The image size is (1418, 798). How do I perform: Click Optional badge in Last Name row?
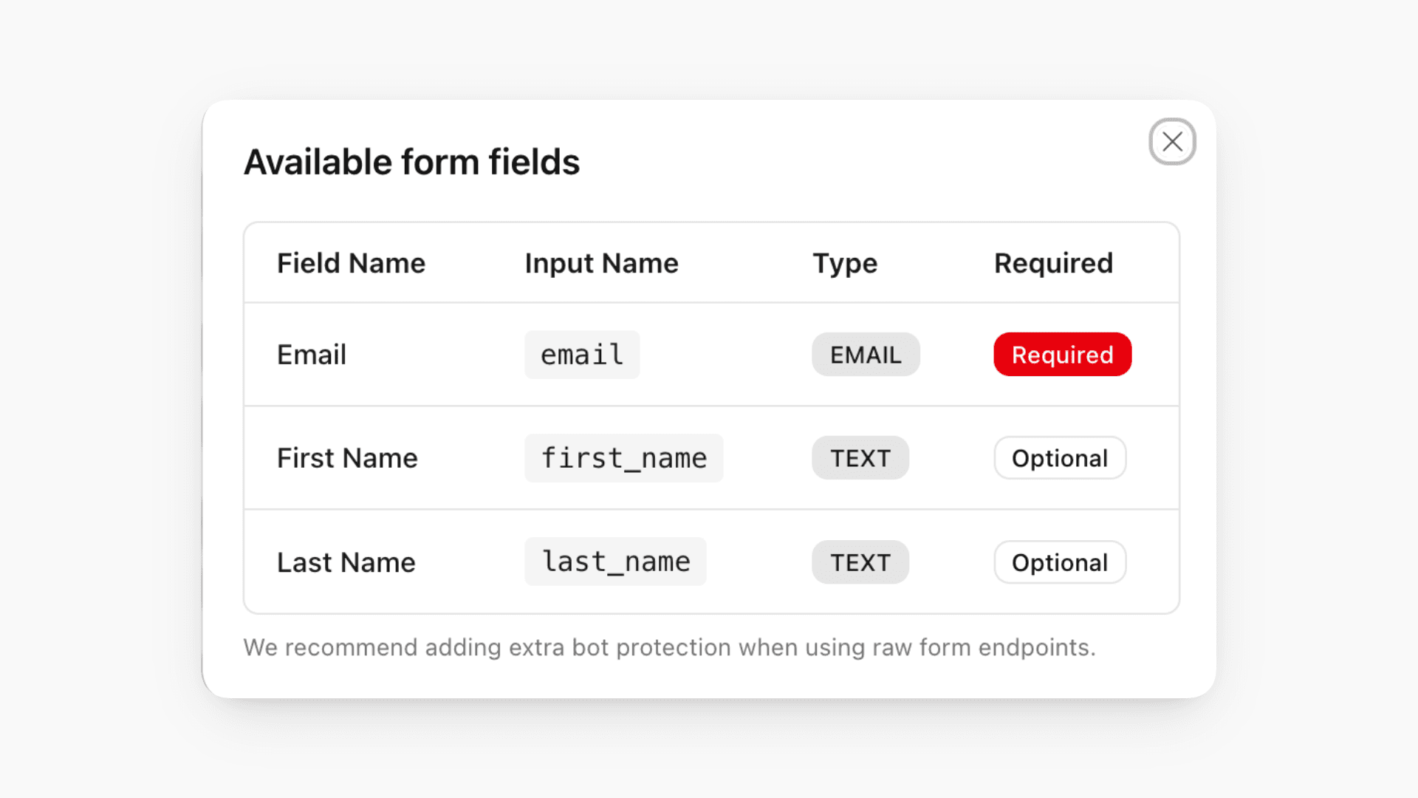tap(1060, 562)
